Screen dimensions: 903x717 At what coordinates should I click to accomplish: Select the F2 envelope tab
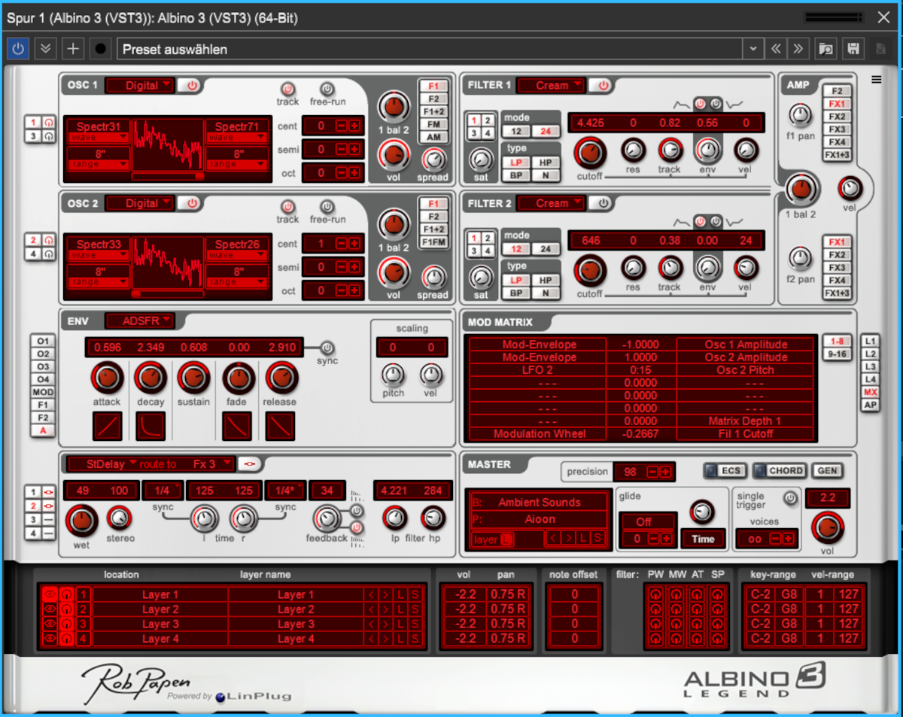[43, 418]
